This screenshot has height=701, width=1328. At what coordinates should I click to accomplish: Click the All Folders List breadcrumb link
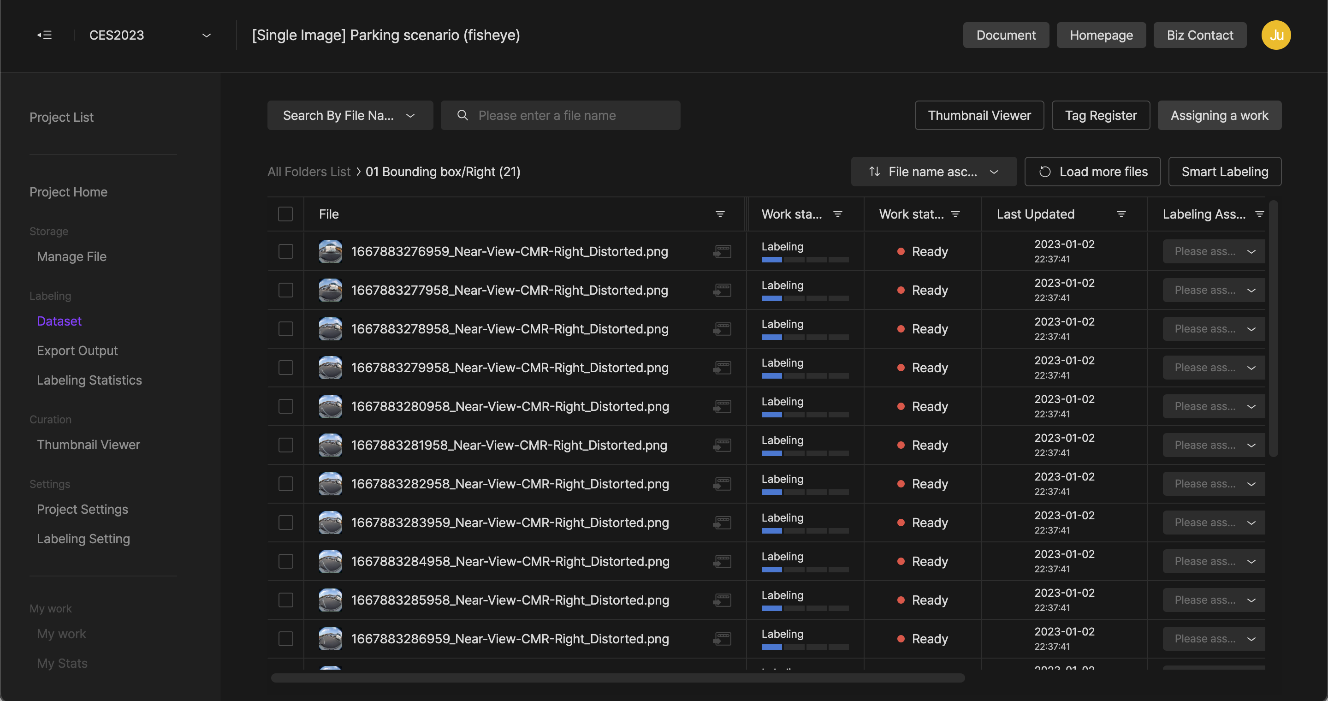pos(308,172)
